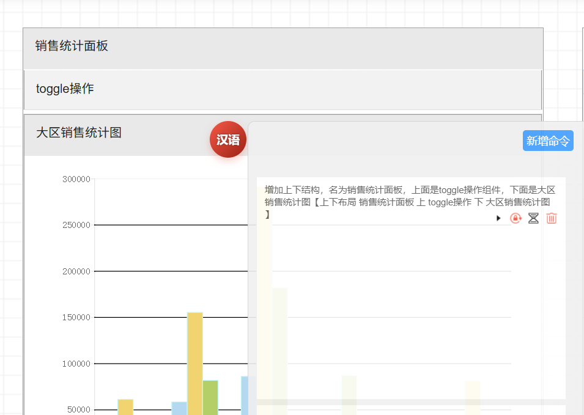Click the red circular lock-refresh icon

click(x=516, y=218)
